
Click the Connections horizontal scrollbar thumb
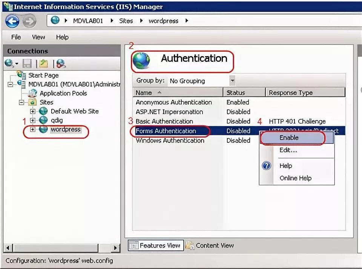point(56,248)
